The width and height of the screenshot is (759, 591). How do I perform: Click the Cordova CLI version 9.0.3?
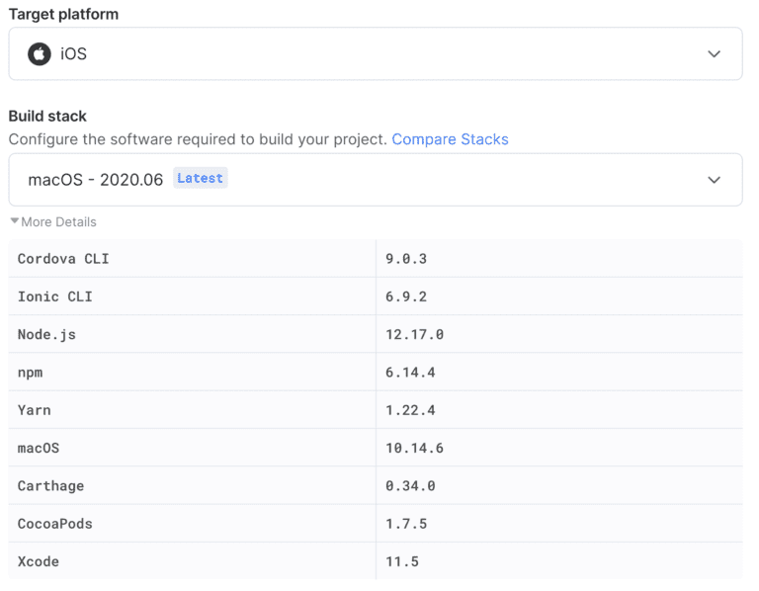[x=406, y=259]
